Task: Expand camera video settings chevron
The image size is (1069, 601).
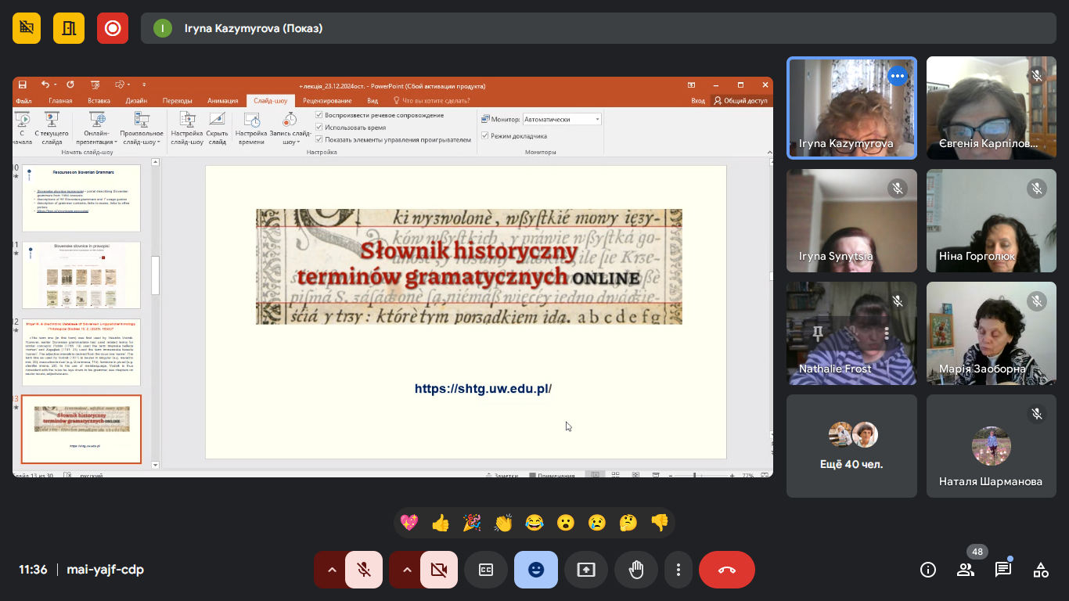Action: click(407, 570)
